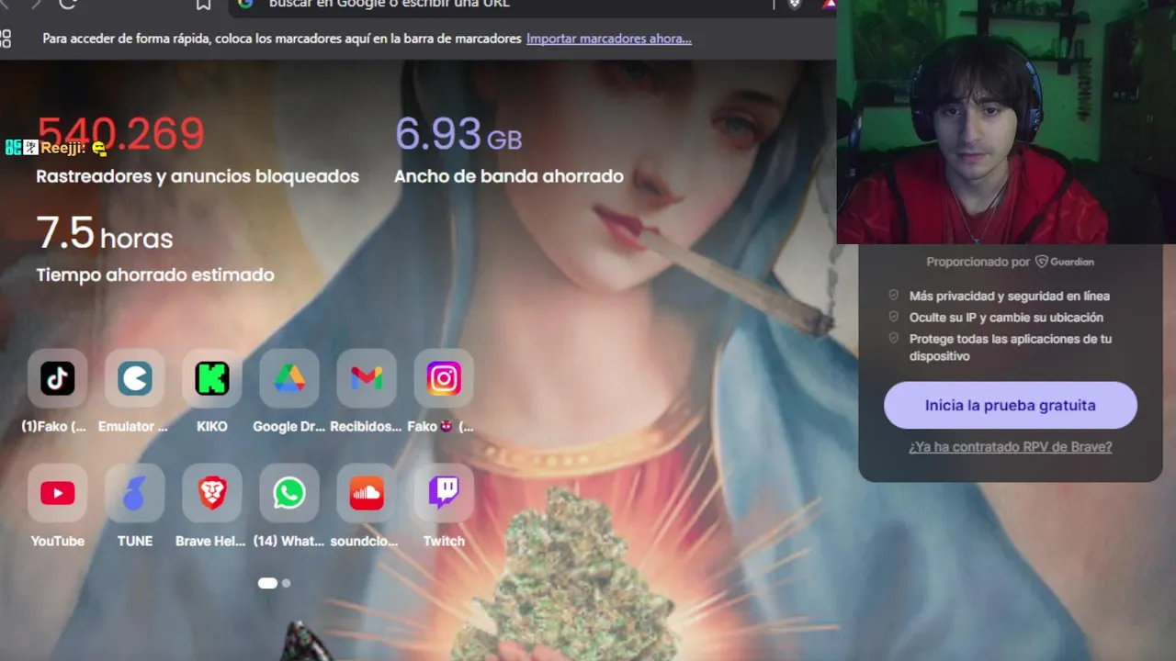Open the Emulator shortcut tile
Viewport: 1176px width, 661px height.
pyautogui.click(x=134, y=378)
